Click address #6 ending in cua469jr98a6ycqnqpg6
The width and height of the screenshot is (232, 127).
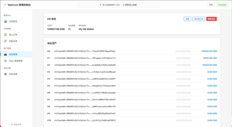(85, 93)
